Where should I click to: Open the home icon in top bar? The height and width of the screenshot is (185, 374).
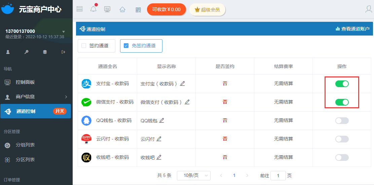[122, 9]
